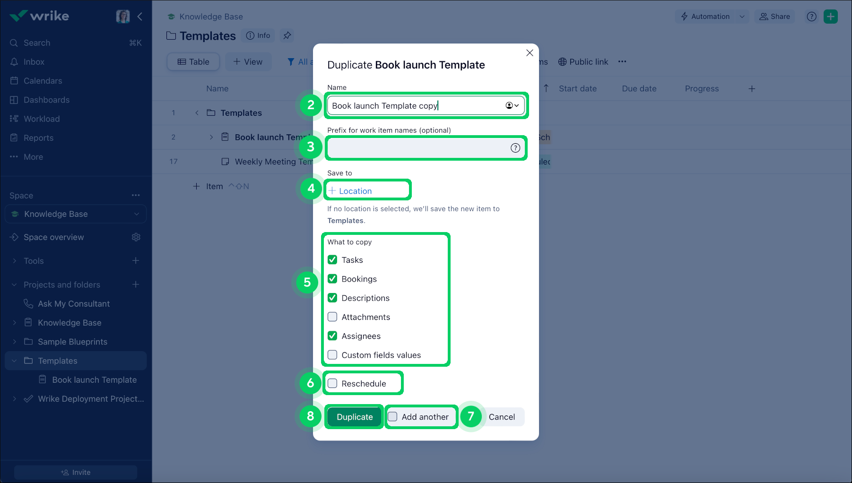
Task: Open the name field user dropdown
Action: pyautogui.click(x=512, y=105)
